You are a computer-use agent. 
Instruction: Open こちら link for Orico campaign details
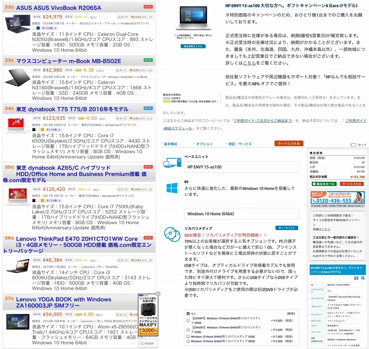pos(326,229)
